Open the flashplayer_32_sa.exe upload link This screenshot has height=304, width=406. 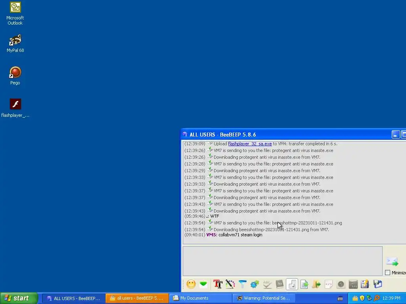pos(250,144)
